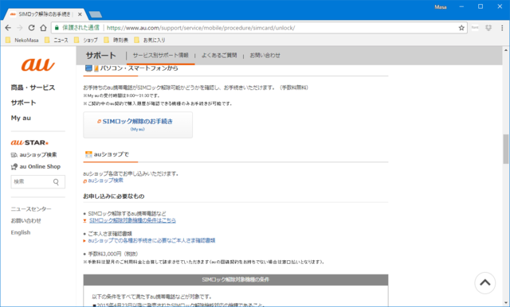Viewport: 510px width, 307px height.
Task: Open the 時刻表 bookmark folder
Action: tap(116, 41)
